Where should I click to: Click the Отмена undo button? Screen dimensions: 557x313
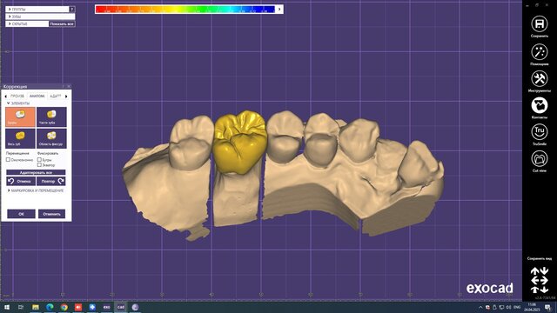[21, 182]
